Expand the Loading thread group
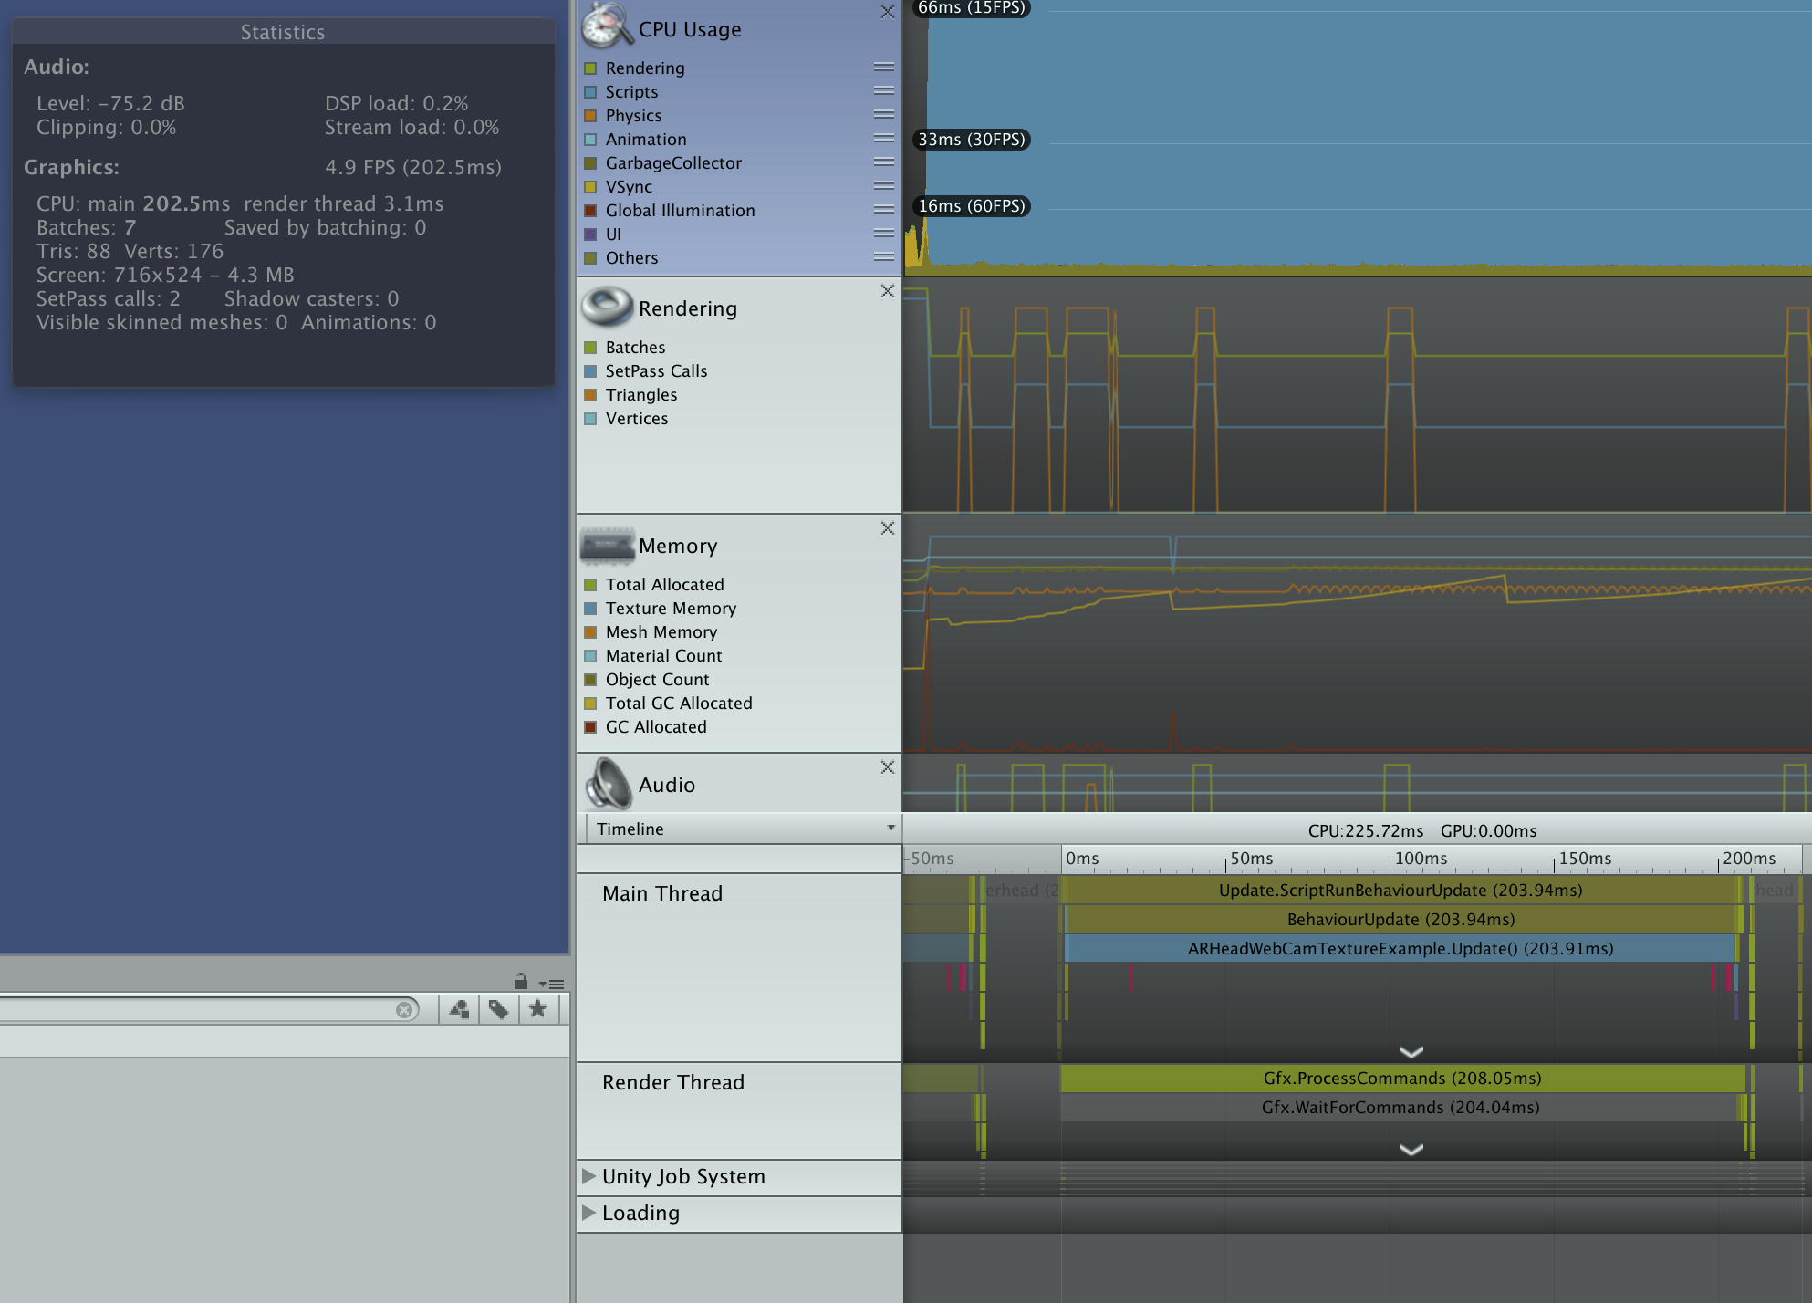The image size is (1812, 1303). [x=589, y=1213]
